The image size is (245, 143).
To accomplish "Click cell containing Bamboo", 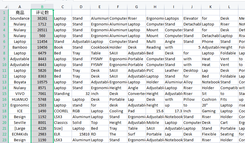I will point(20,47).
